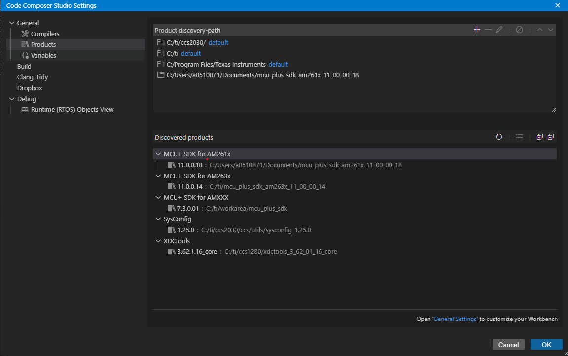Expand all discovered products
568x356 pixels.
coord(540,137)
